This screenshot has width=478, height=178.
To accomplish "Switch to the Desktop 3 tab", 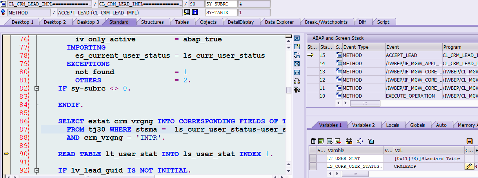I will coord(88,22).
